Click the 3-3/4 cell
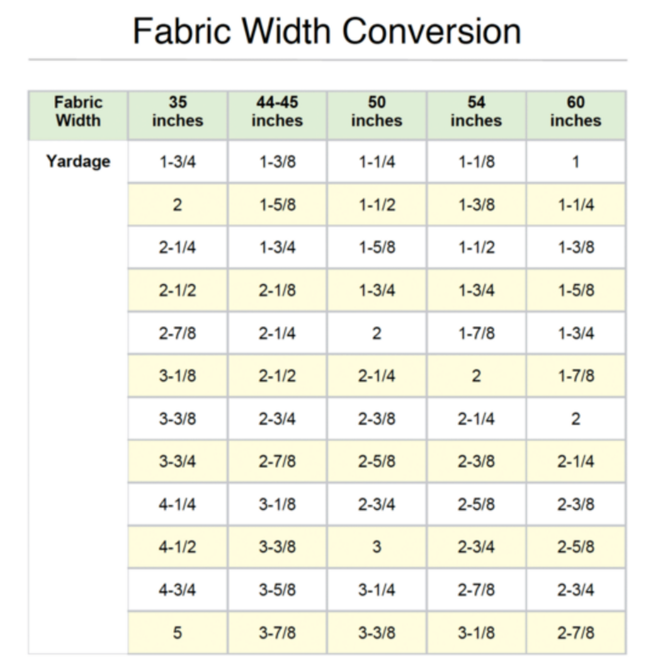 [178, 461]
